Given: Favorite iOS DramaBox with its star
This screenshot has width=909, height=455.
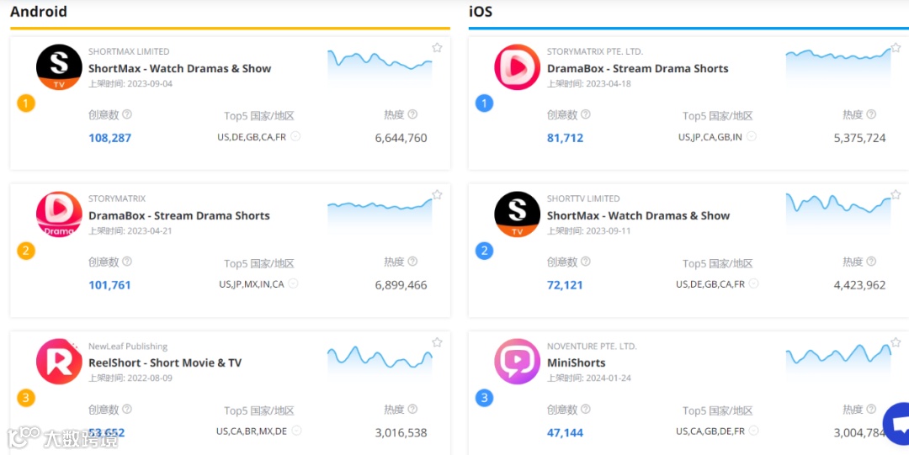Looking at the screenshot, I should point(896,48).
